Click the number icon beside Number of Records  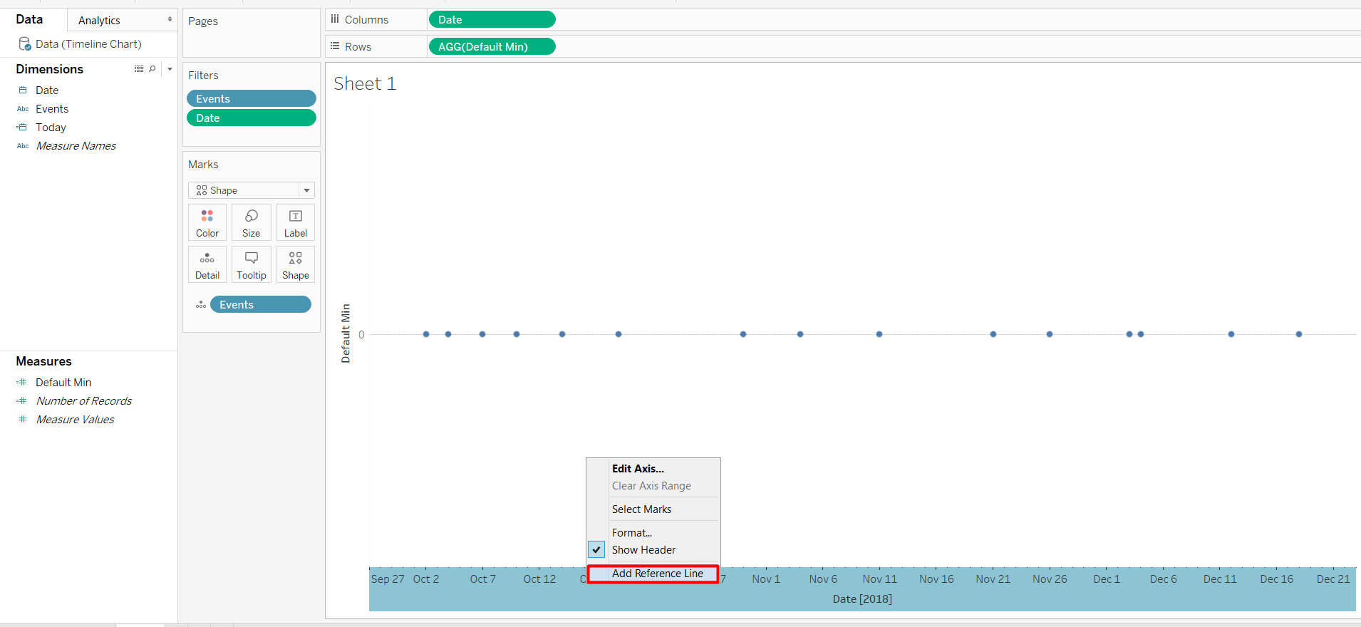coord(22,401)
